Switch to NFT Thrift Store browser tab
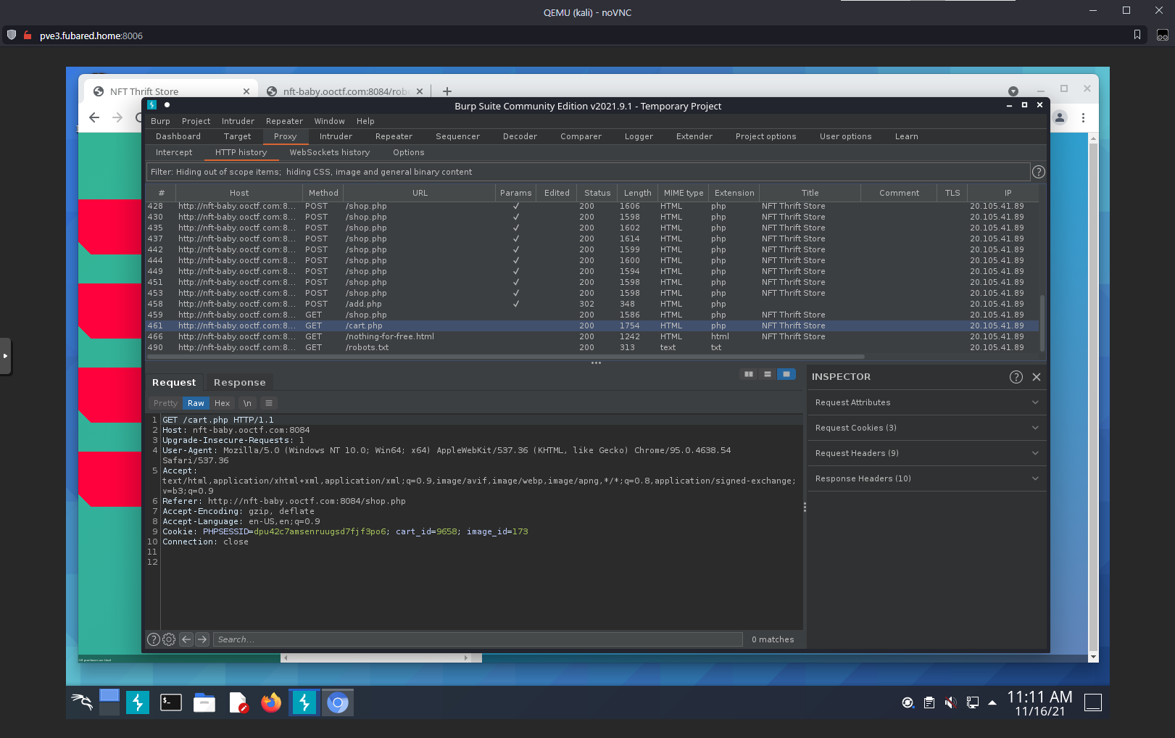The width and height of the screenshot is (1175, 738). (x=171, y=91)
